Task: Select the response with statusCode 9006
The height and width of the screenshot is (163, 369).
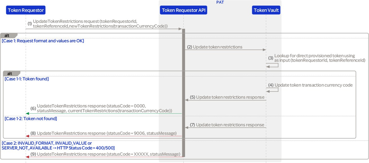Action: pyautogui.click(x=107, y=133)
